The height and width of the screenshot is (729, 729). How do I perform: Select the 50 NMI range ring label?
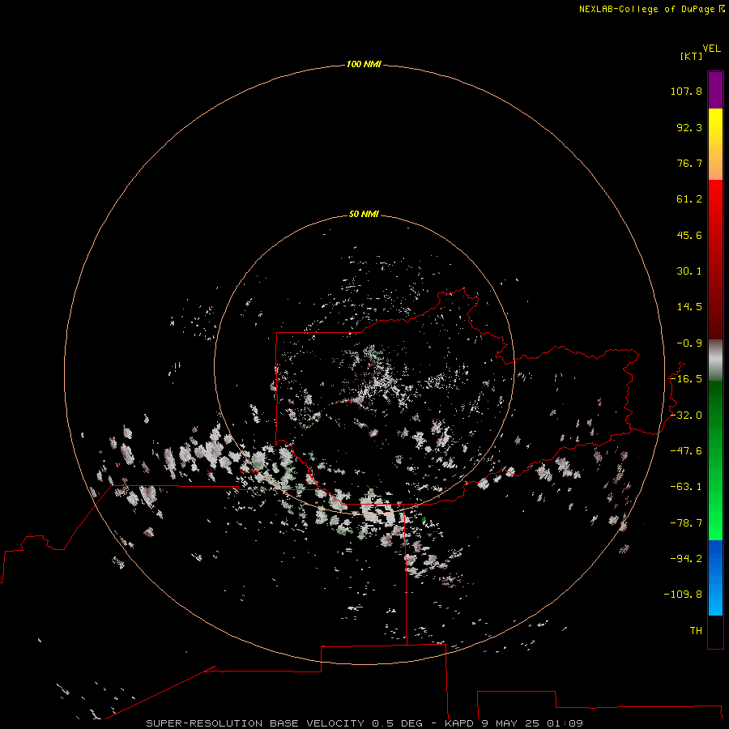pos(364,214)
